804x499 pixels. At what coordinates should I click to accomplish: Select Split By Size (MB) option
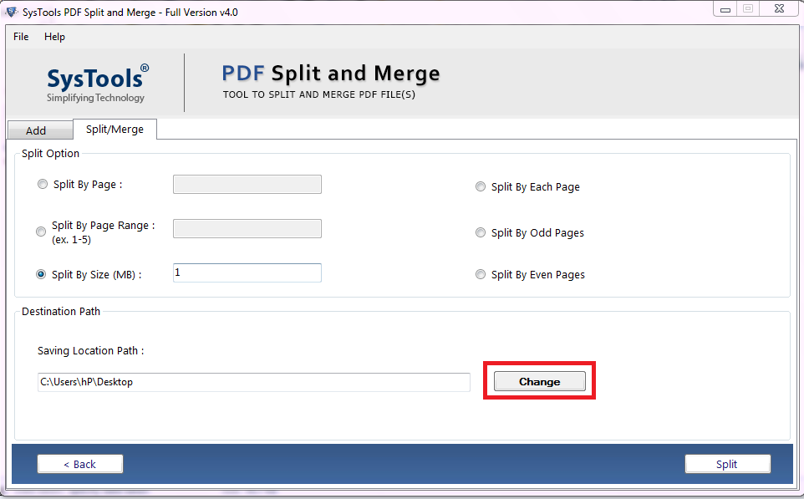41,273
